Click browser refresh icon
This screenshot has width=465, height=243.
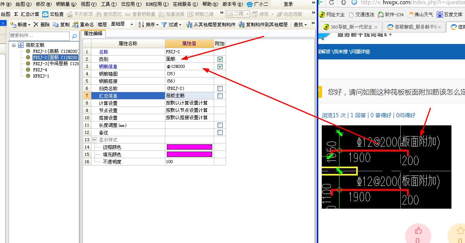[332, 3]
